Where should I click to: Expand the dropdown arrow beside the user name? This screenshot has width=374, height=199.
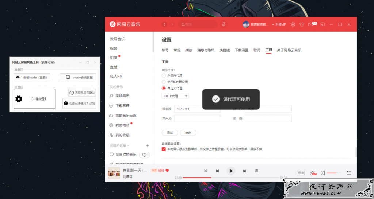coord(273,24)
